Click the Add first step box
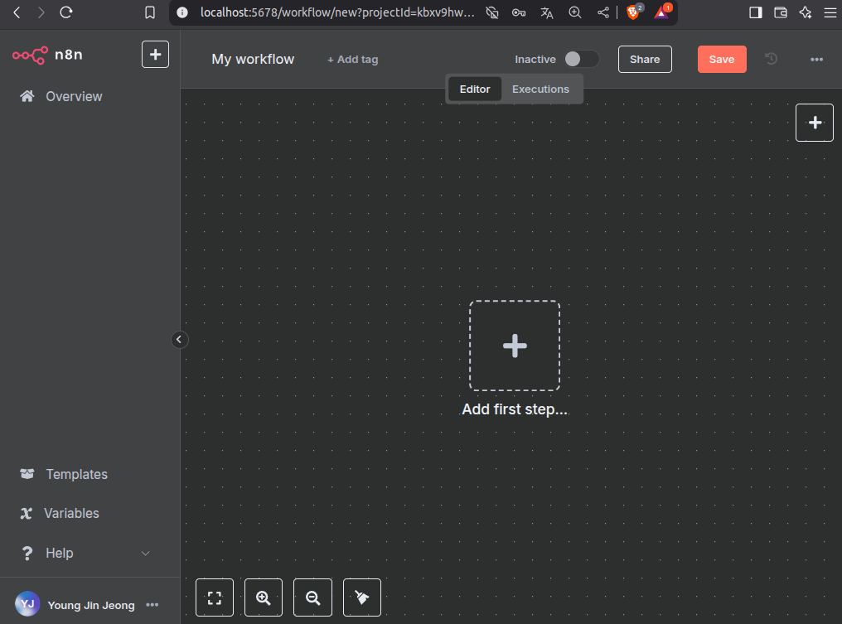 coord(515,346)
